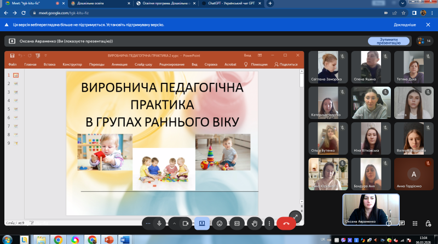Follow the Докладніше link in banner
The height and width of the screenshot is (244, 438).
405,25
